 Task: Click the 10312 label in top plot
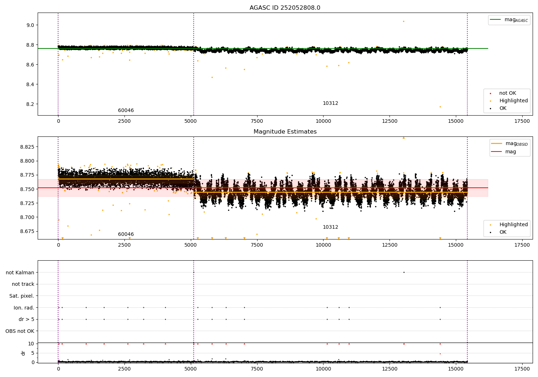[x=330, y=103]
